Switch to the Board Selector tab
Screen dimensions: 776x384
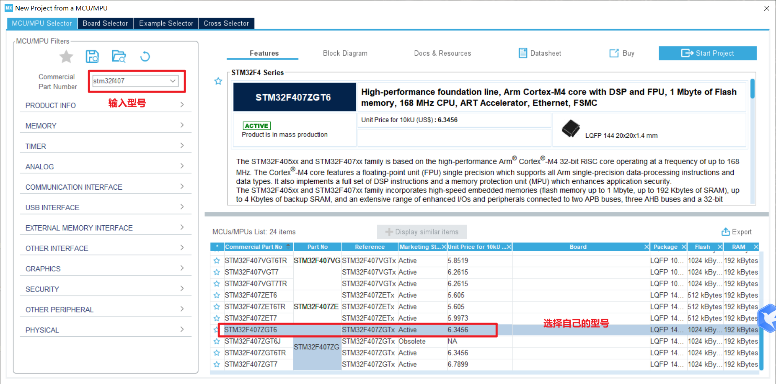coord(105,23)
